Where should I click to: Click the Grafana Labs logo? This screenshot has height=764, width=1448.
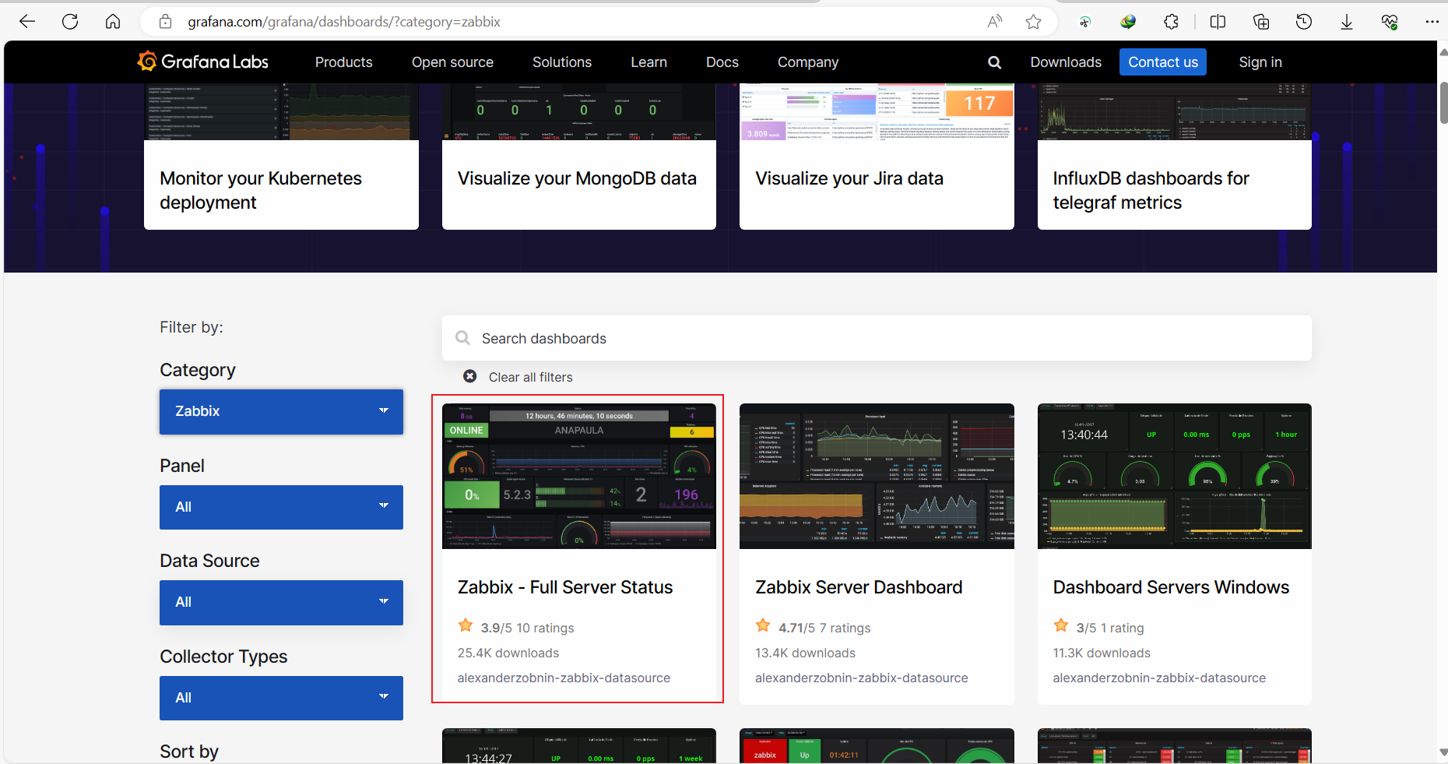point(203,62)
